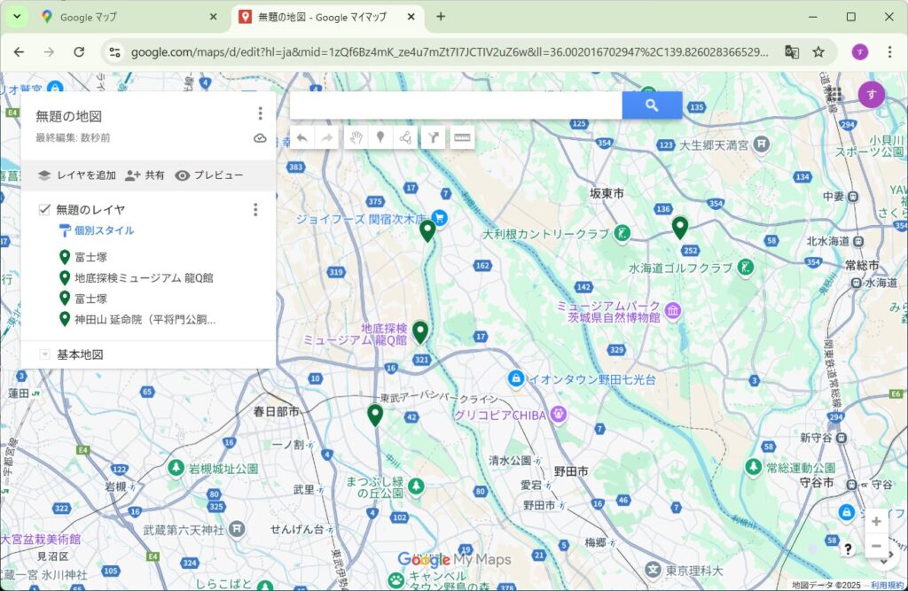Choose the add directions tool
908x591 pixels.
[433, 137]
